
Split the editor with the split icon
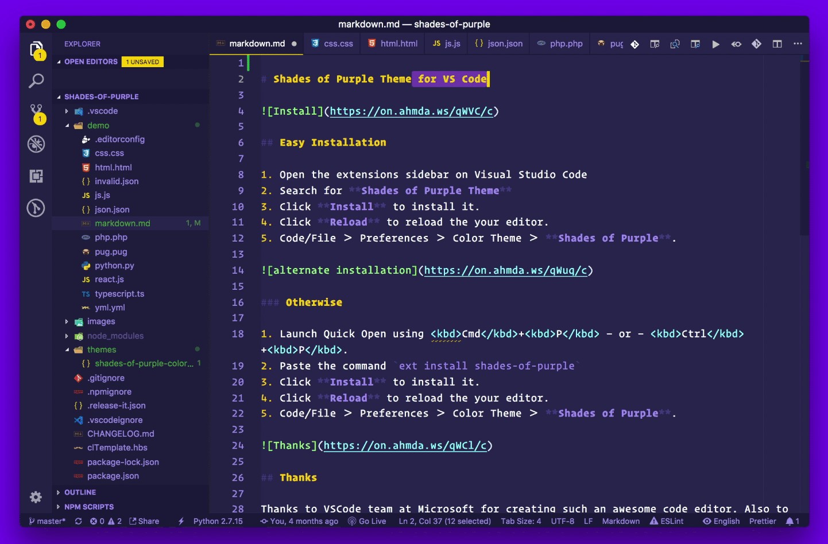[x=777, y=44]
